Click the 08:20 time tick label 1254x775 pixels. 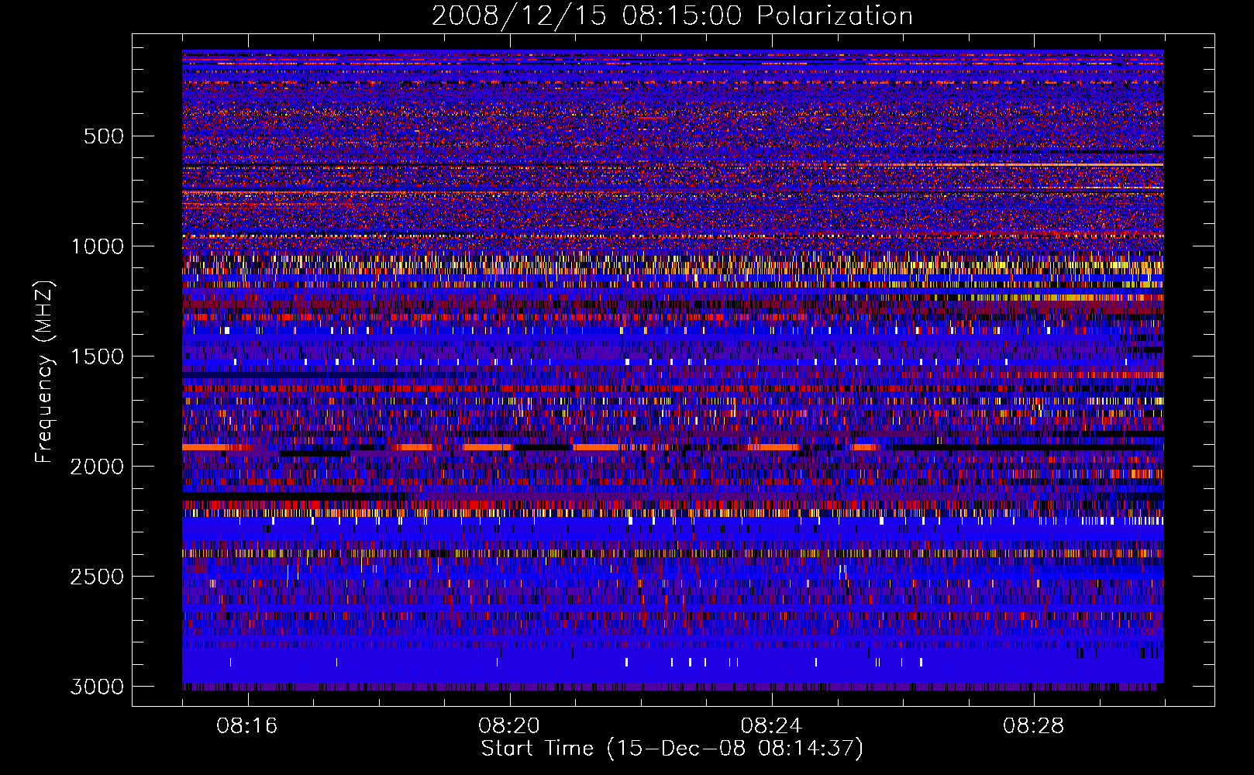(x=509, y=726)
